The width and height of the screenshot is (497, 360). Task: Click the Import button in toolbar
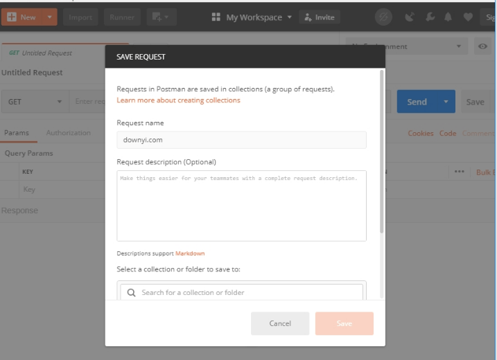click(x=80, y=17)
